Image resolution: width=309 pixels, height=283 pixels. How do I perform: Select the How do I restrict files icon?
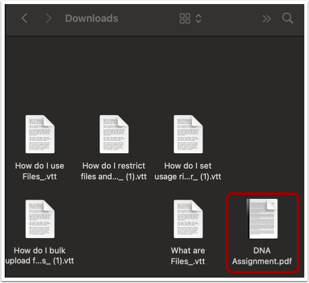click(x=114, y=134)
